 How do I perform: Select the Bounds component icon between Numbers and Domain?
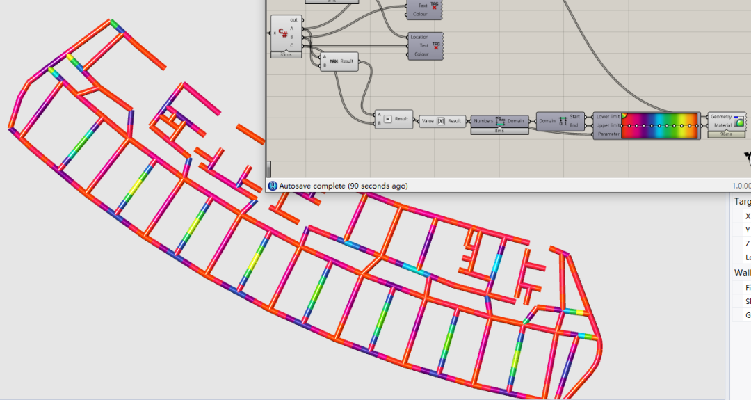click(x=501, y=121)
